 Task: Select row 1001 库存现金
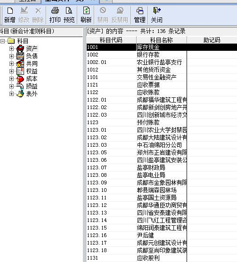click(x=162, y=48)
